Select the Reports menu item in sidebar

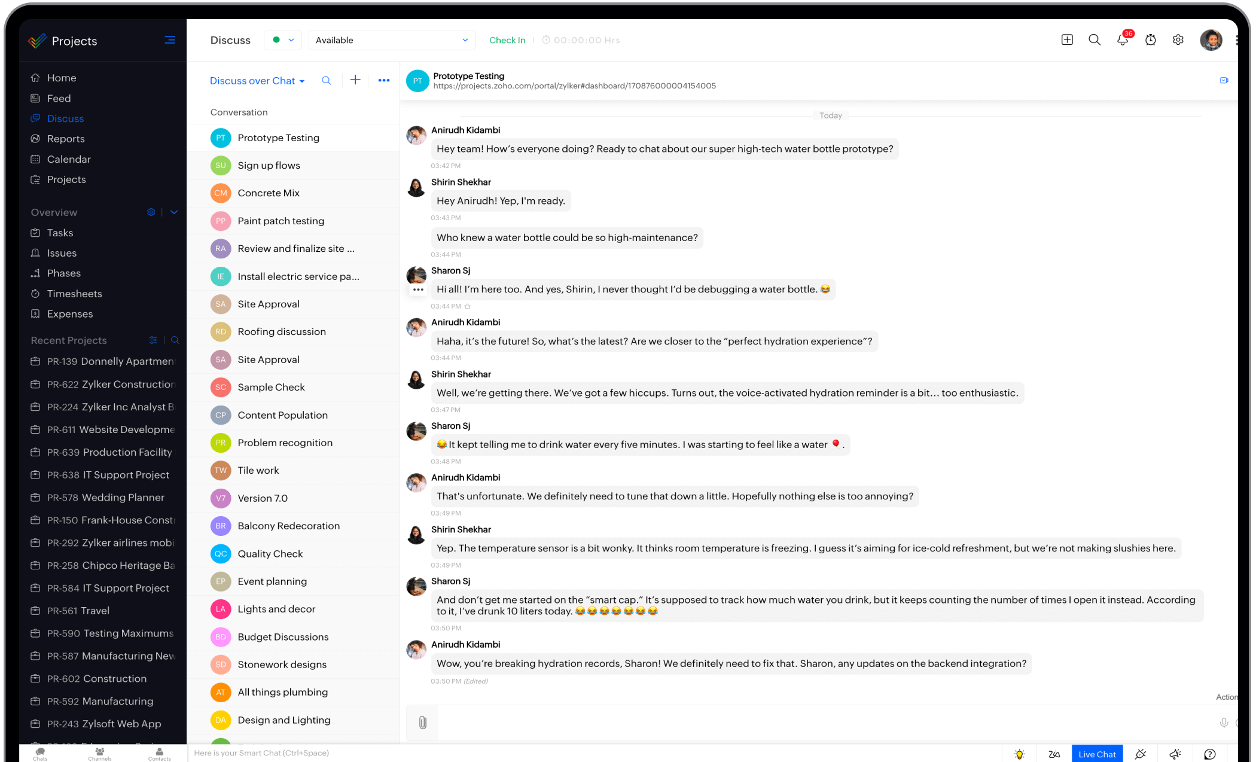click(66, 139)
